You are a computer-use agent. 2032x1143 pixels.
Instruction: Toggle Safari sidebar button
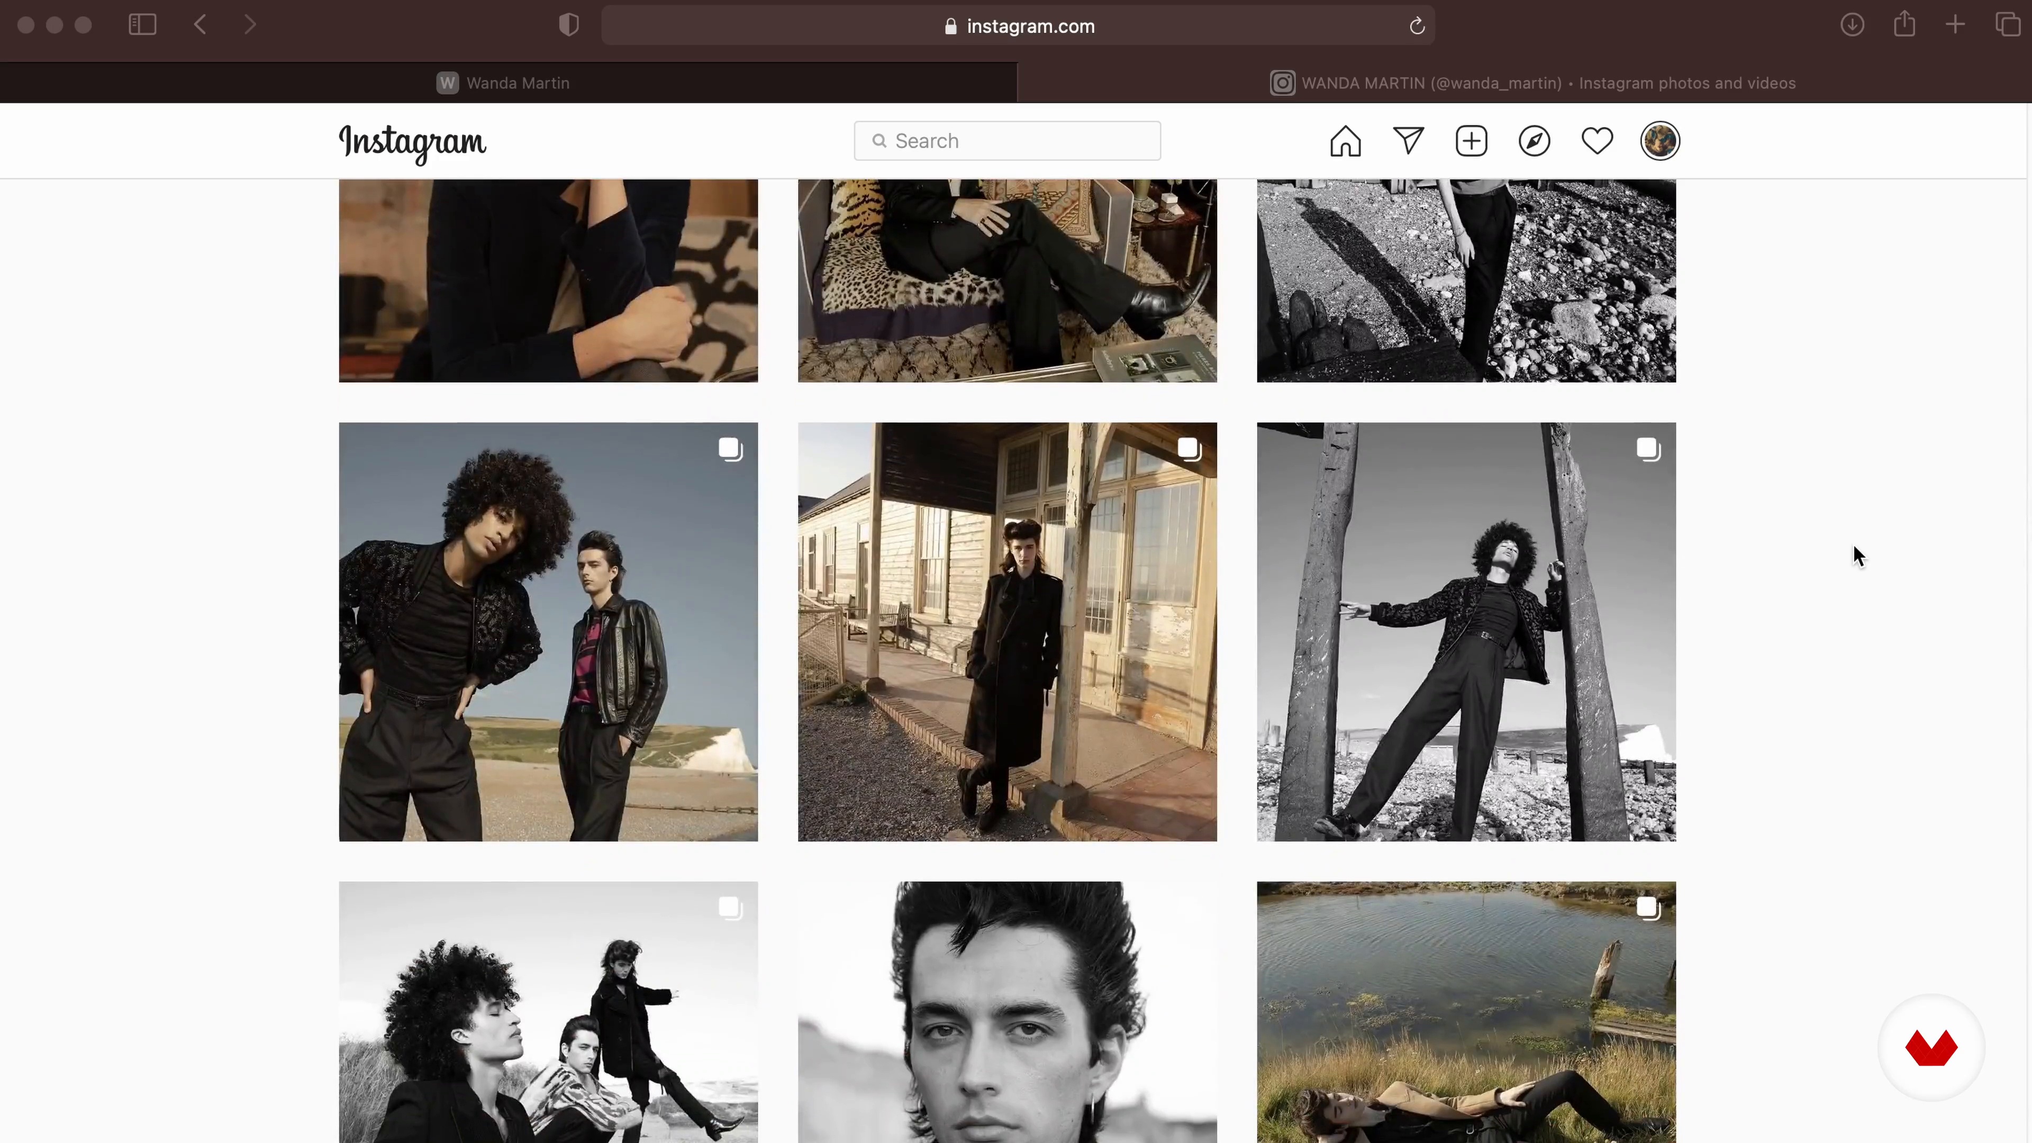[x=142, y=24]
